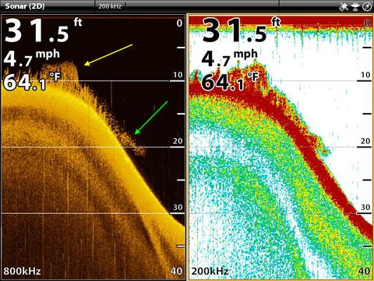Select the 200kHz sonar pane
This screenshot has width=374, height=281.
pyautogui.click(x=280, y=147)
